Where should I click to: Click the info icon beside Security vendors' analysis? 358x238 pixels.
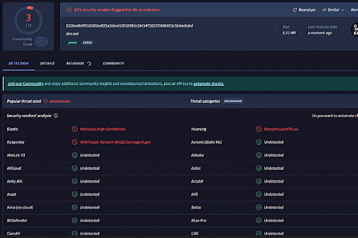tap(56, 116)
